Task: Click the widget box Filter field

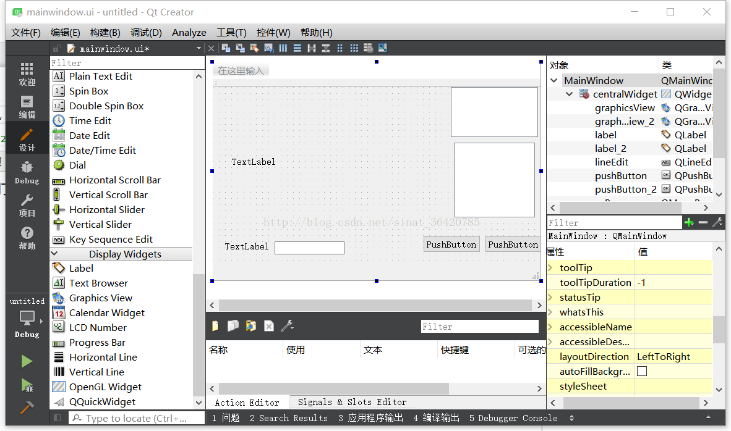Action: [127, 63]
